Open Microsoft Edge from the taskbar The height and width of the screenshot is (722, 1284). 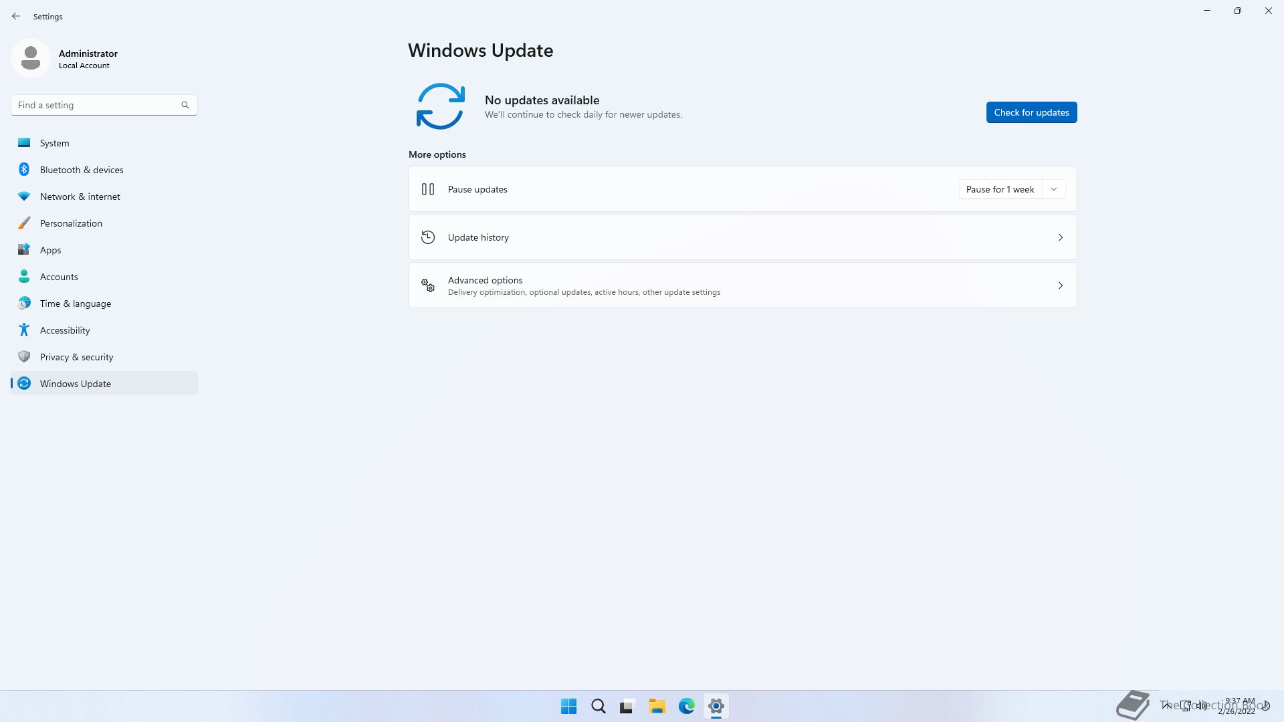pyautogui.click(x=686, y=706)
